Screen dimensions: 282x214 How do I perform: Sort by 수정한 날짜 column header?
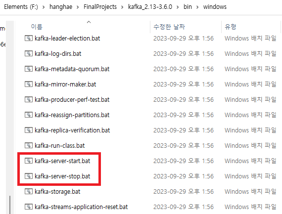(x=169, y=27)
